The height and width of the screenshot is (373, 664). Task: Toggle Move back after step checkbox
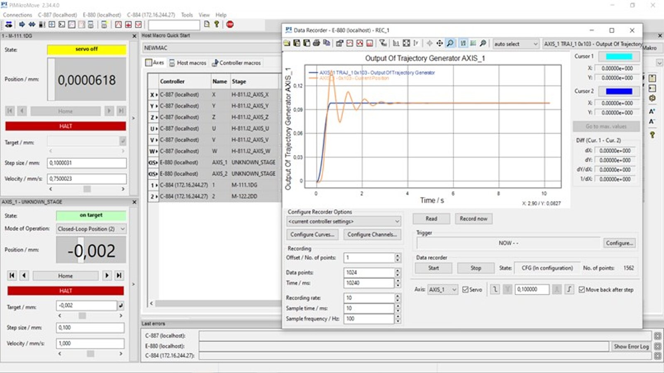pos(582,290)
